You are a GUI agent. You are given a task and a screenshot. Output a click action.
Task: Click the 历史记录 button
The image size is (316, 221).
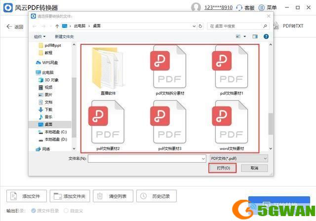(157, 196)
